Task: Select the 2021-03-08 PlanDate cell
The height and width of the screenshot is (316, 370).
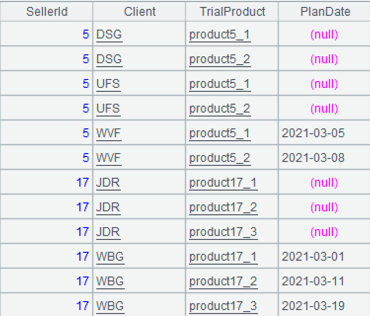Action: (x=313, y=158)
